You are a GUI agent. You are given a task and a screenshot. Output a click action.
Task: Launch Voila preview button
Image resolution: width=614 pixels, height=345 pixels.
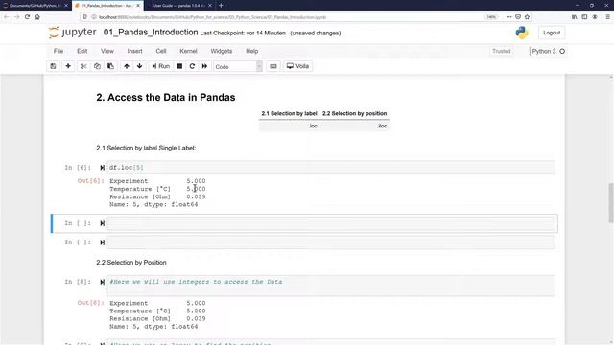click(298, 66)
